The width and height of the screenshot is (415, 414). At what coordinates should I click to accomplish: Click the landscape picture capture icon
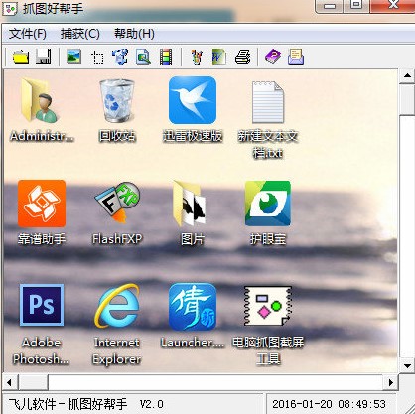point(74,57)
